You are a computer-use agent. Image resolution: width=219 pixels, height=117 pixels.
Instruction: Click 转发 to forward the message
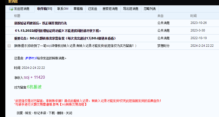click(28, 113)
